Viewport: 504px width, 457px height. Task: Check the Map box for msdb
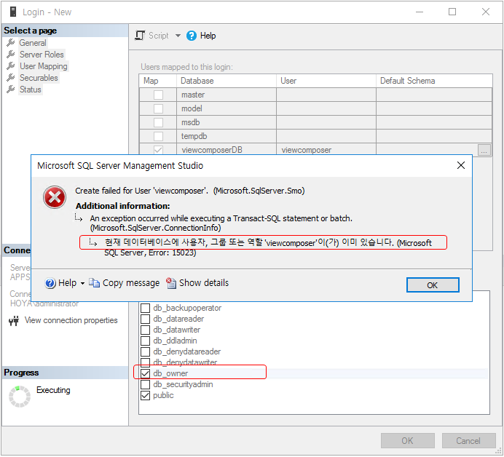(x=158, y=122)
